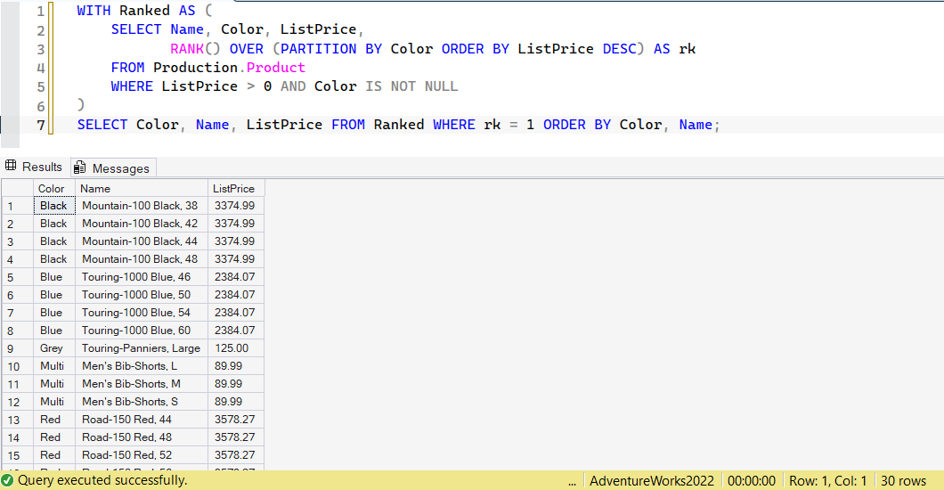Select cell 'Touring-1000 Blue, 60'
944x490 pixels.
pos(142,331)
